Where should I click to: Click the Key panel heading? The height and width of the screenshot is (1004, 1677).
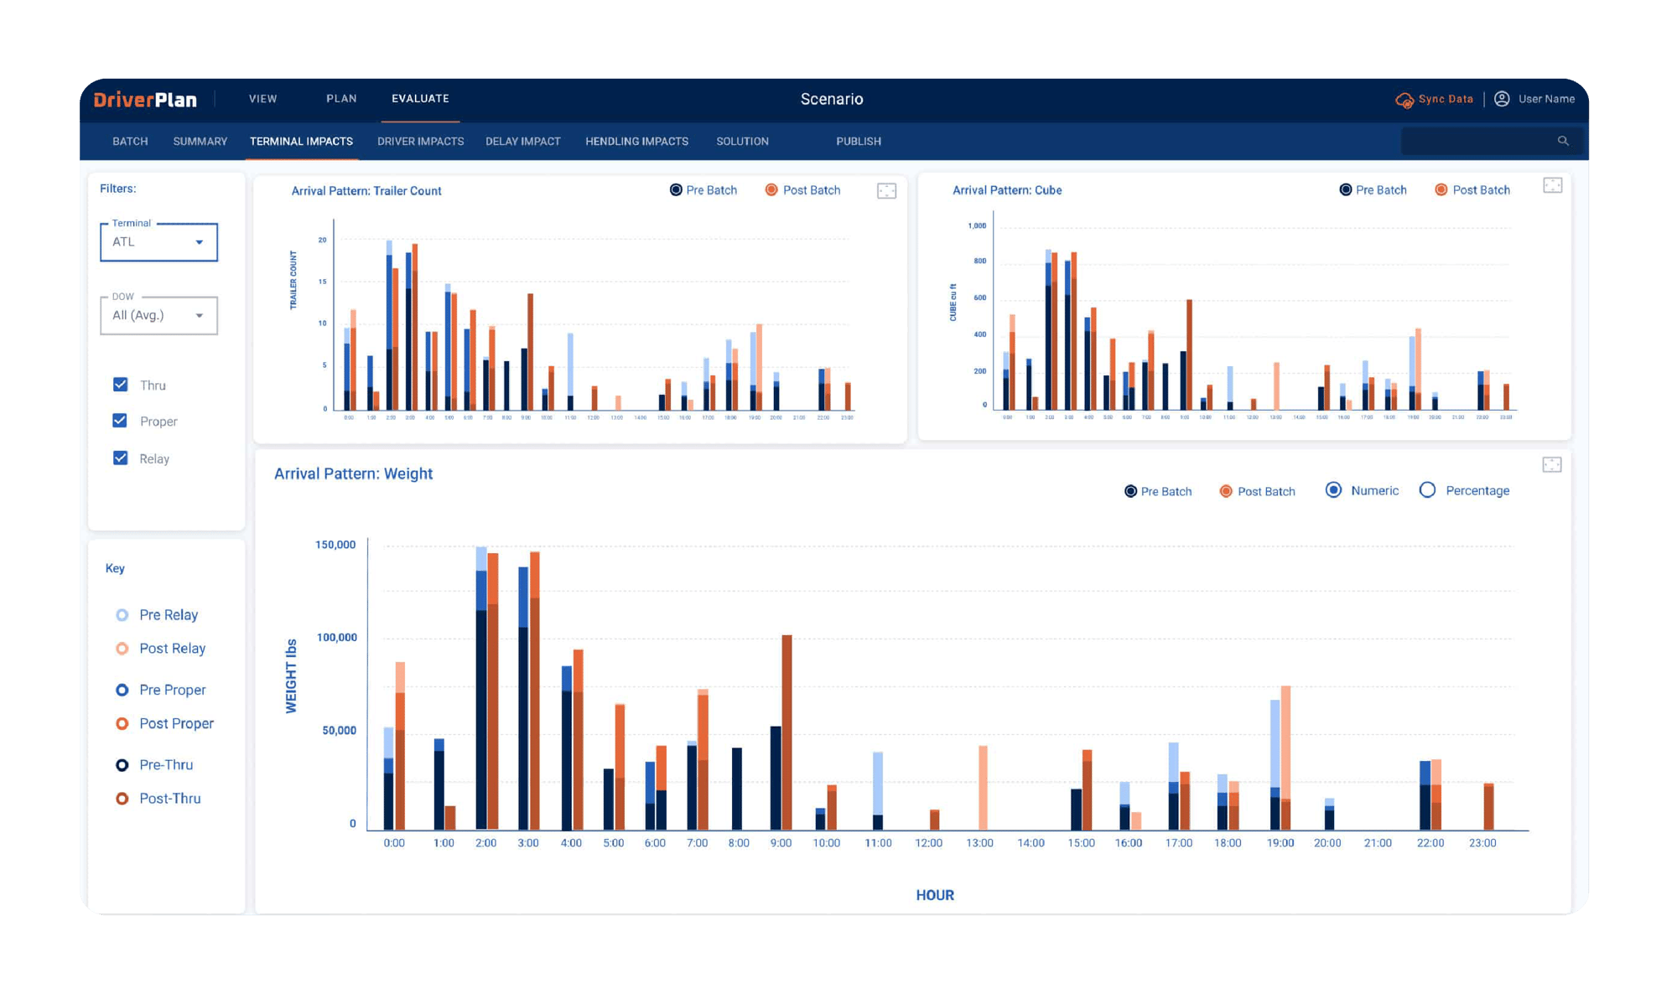[x=115, y=568]
